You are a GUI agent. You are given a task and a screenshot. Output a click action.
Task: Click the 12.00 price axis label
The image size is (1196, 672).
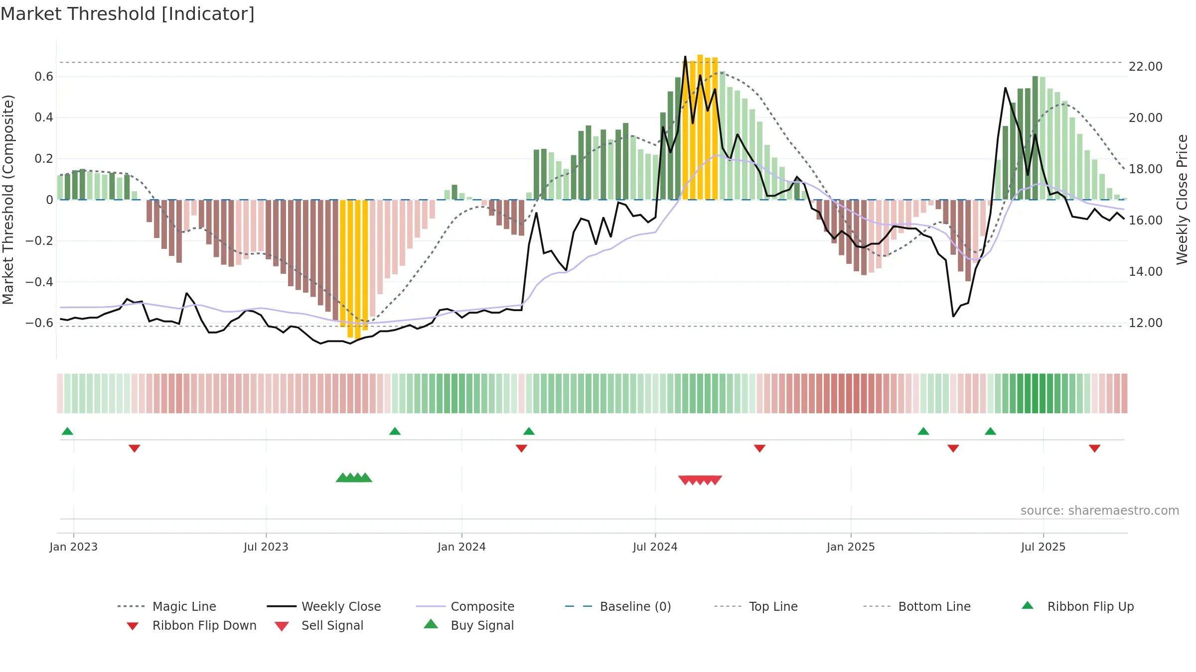pos(1146,323)
